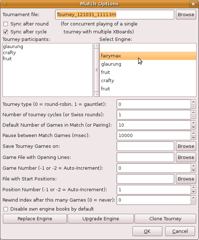Uncheck Sync after cycle option

[x=6, y=32]
